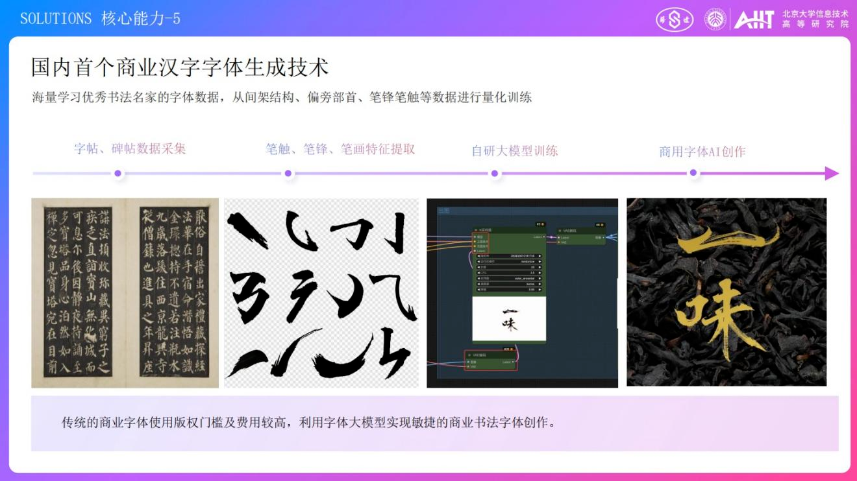Screen dimensions: 857x481
Task: Open the golden 一味 tea artwork
Action: [x=727, y=292]
